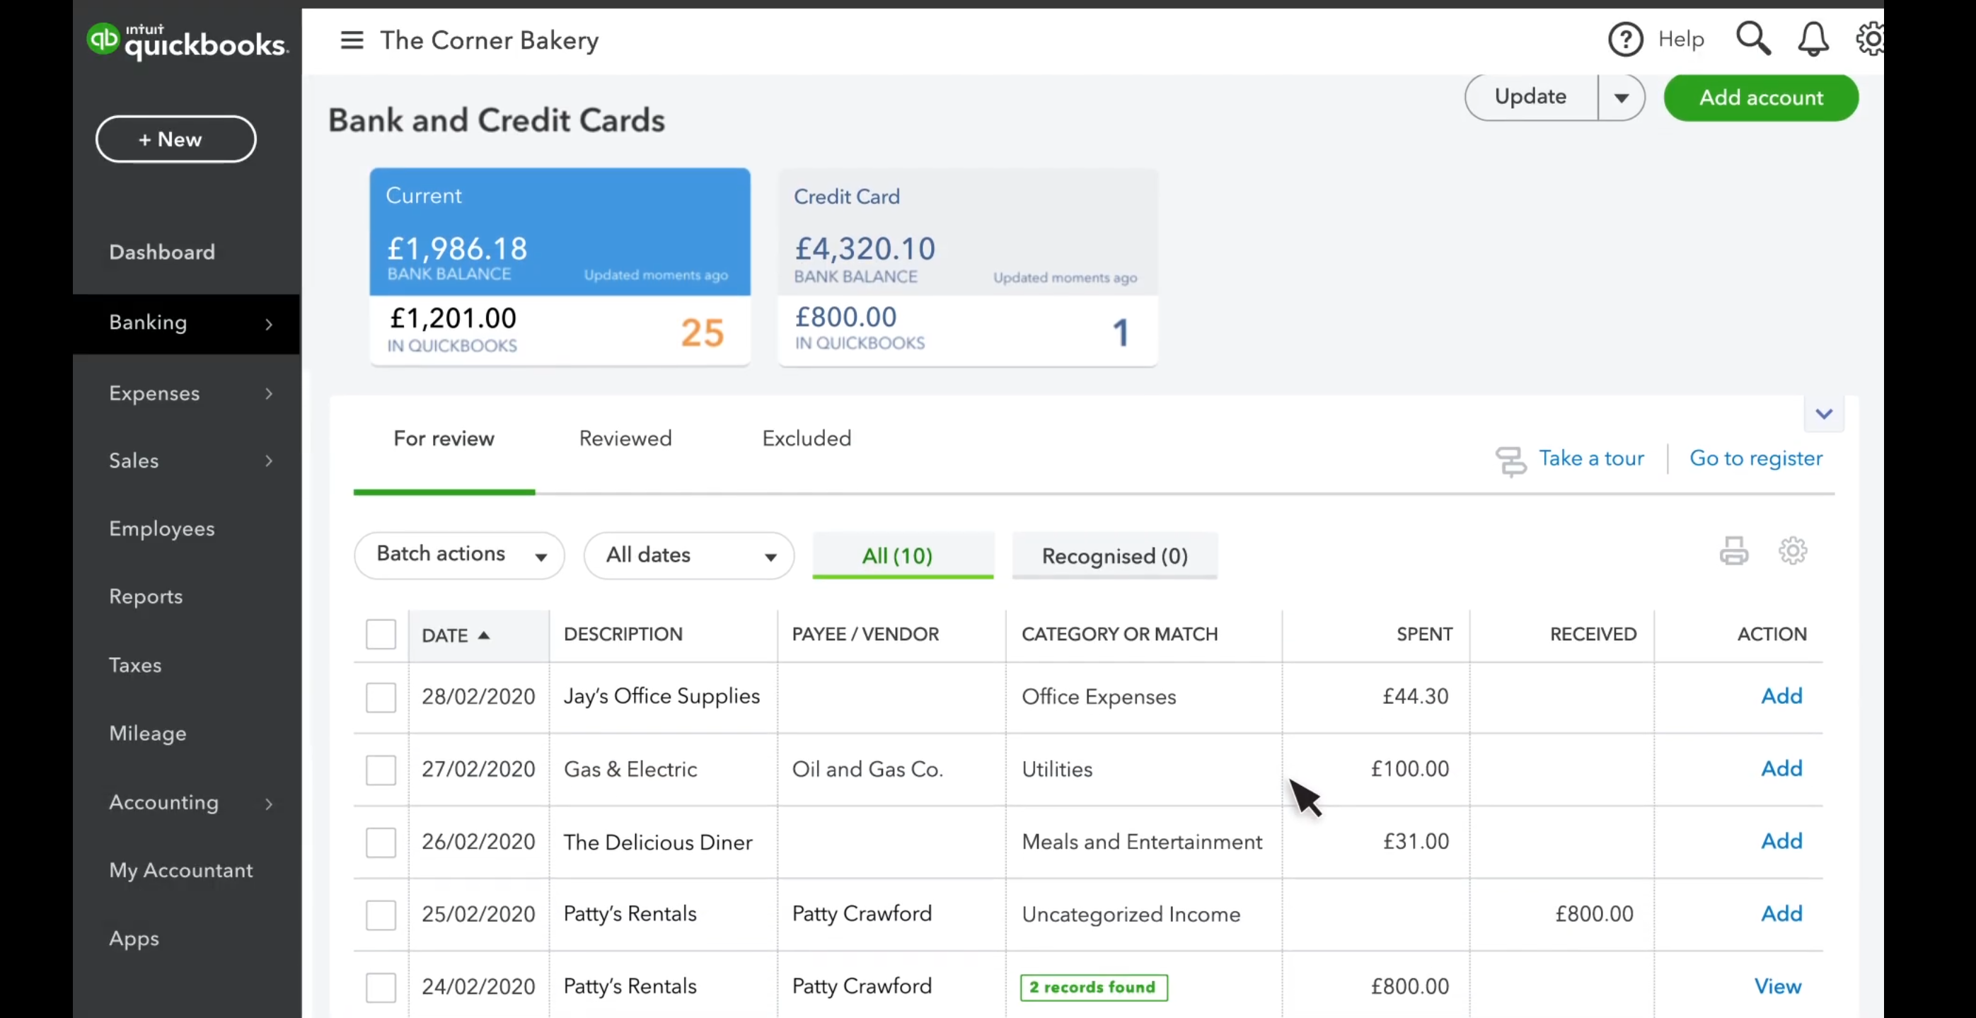Tick the checkbox for 24/02/2020 Patty's Rentals
This screenshot has height=1018, width=1976.
click(381, 988)
